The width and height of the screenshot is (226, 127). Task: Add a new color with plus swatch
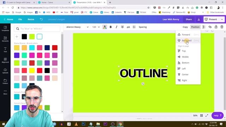pos(17,37)
